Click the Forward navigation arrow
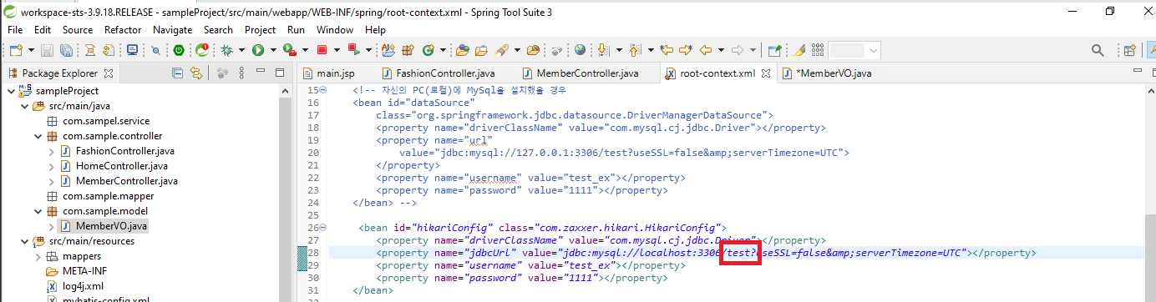The image size is (1156, 302). coord(738,50)
